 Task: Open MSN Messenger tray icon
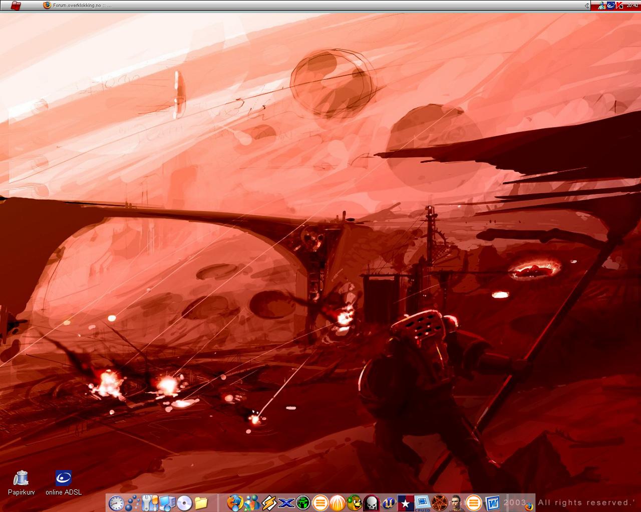(601, 5)
